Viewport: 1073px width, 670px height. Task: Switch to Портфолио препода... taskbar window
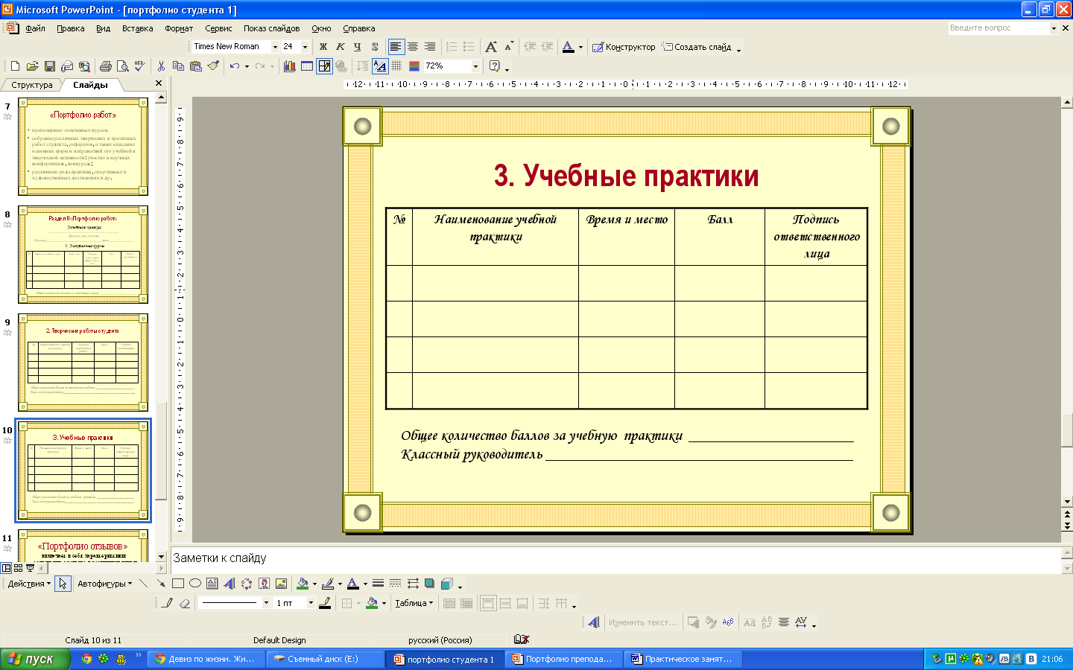[564, 659]
